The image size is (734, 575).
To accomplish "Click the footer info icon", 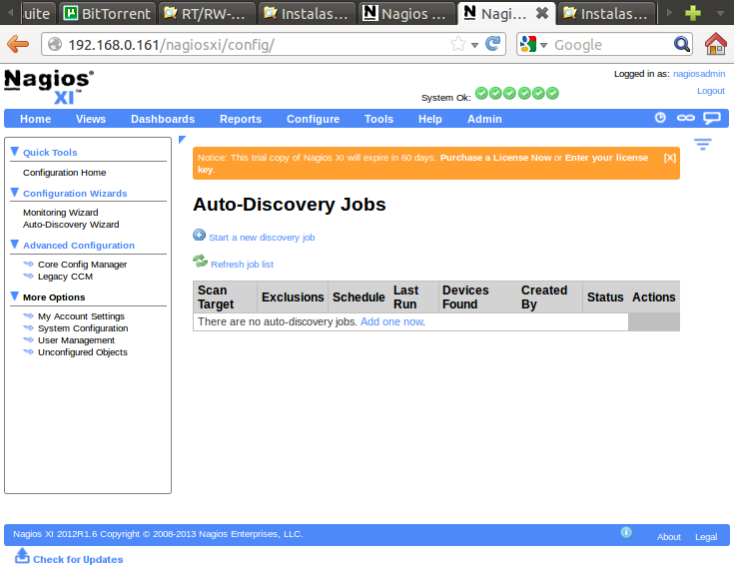I will (x=626, y=532).
